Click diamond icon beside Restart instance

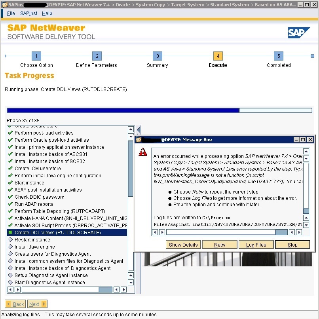point(10,239)
